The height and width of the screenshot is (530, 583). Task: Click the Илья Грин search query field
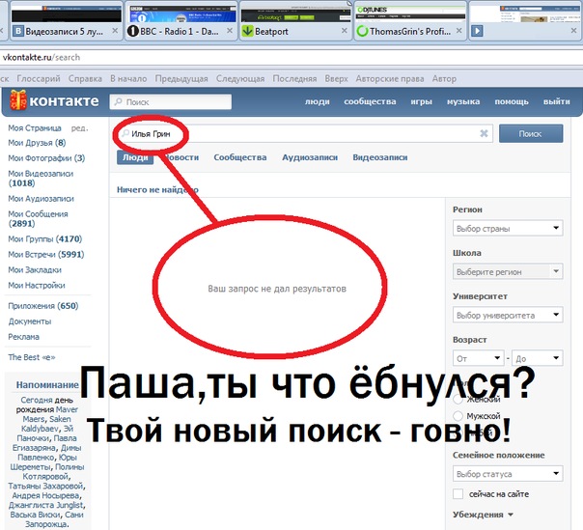click(x=303, y=133)
